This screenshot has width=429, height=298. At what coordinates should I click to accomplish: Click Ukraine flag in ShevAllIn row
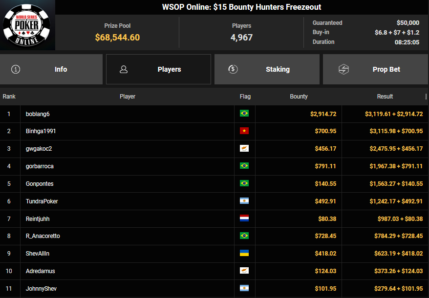click(244, 254)
